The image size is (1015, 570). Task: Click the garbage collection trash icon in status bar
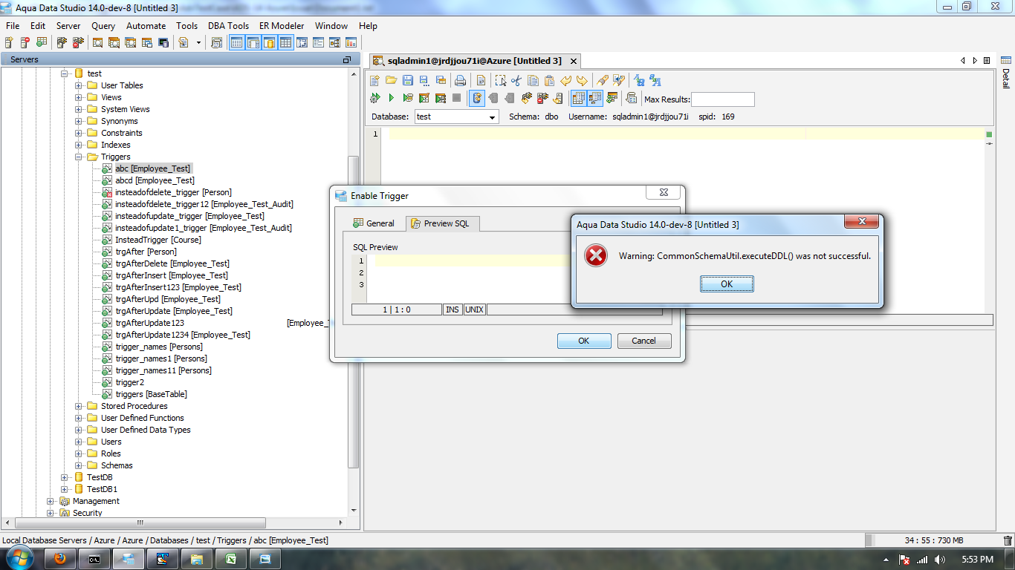(1008, 540)
